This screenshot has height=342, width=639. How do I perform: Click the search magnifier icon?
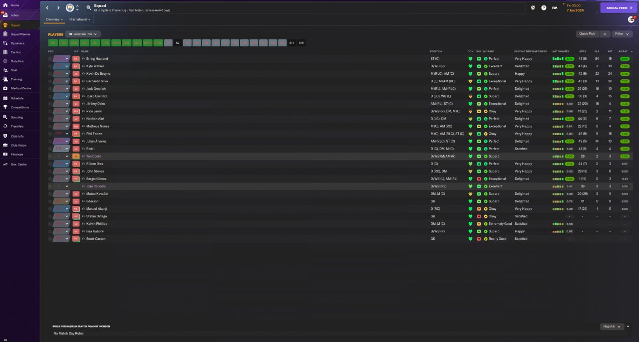click(x=89, y=8)
